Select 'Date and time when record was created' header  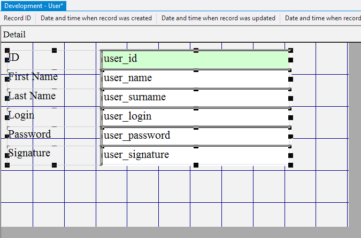click(x=96, y=18)
